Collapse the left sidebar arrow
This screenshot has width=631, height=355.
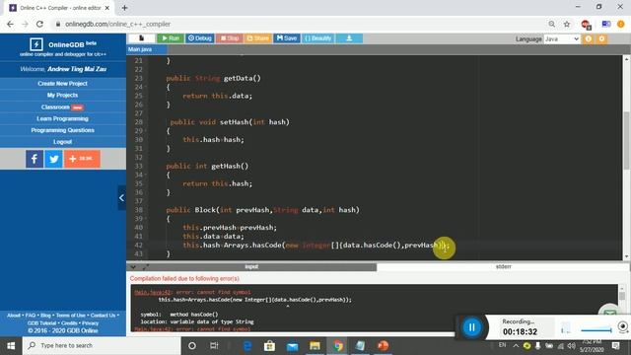pos(121,197)
